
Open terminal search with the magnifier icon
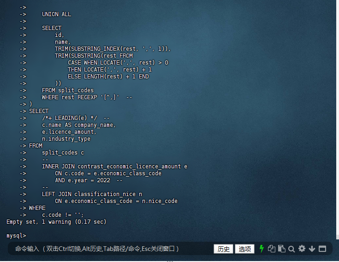(x=291, y=249)
